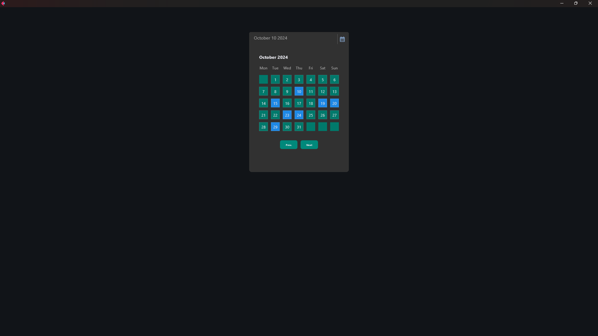Viewport: 598px width, 336px height.
Task: Go to next month with Next button
Action: (x=309, y=145)
